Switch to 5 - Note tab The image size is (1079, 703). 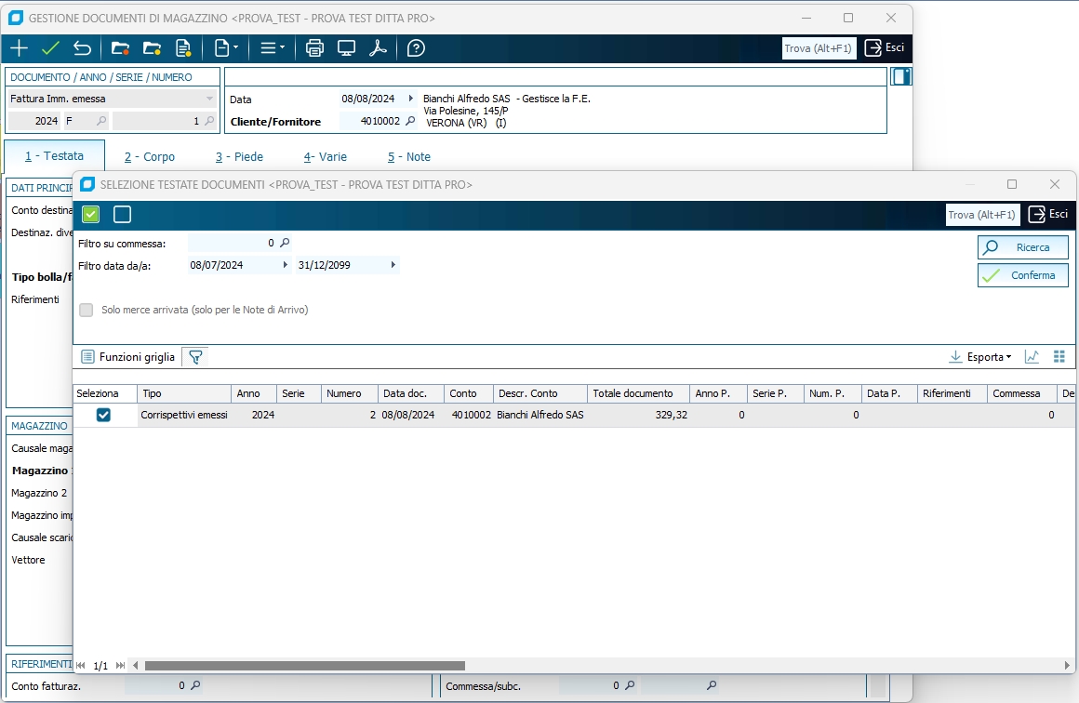[x=408, y=157]
